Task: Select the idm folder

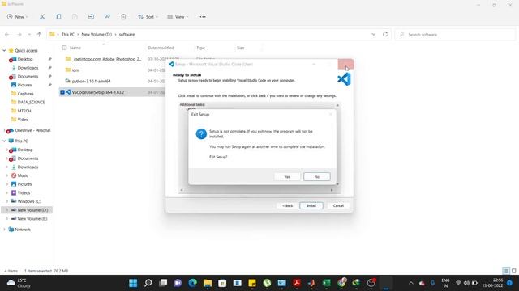Action: click(x=75, y=70)
